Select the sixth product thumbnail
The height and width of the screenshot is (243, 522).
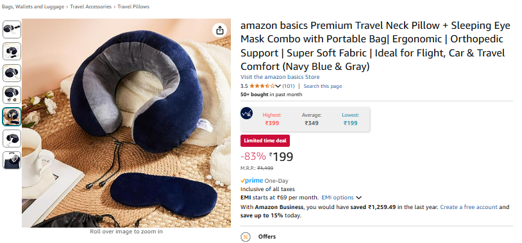(x=12, y=138)
